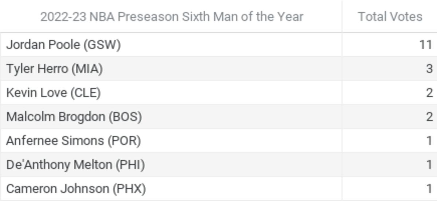The image size is (437, 201).
Task: Click Kevin Love's vote total cell
Action: (x=429, y=93)
